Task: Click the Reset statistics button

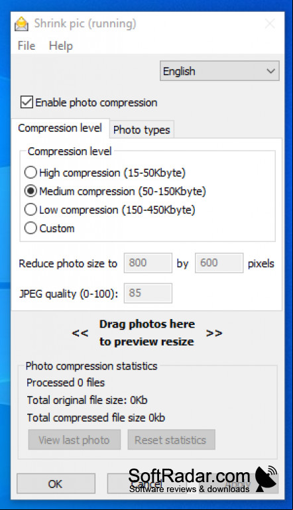Action: click(171, 440)
